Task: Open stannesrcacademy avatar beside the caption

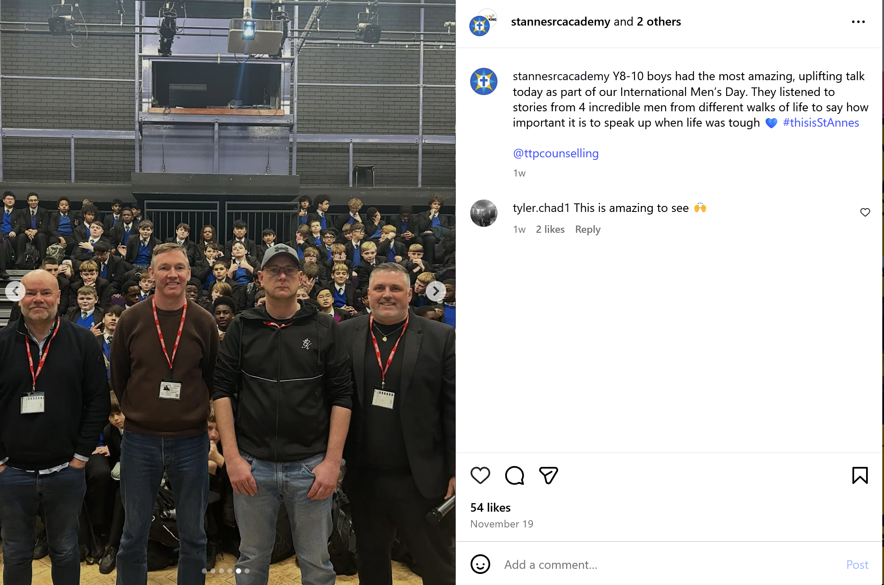Action: (x=483, y=81)
